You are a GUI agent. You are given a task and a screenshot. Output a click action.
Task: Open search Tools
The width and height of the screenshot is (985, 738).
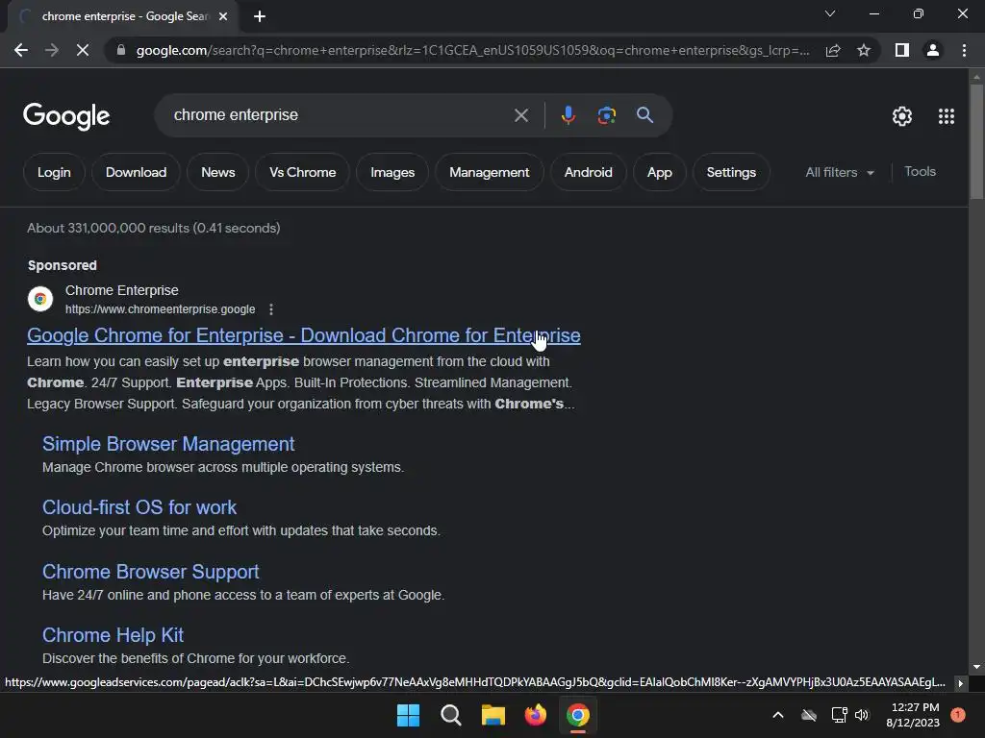click(920, 171)
